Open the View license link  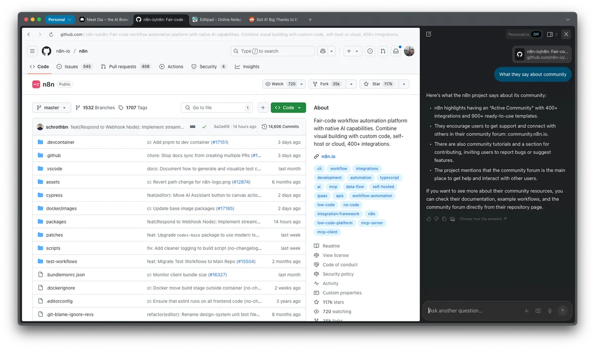336,255
